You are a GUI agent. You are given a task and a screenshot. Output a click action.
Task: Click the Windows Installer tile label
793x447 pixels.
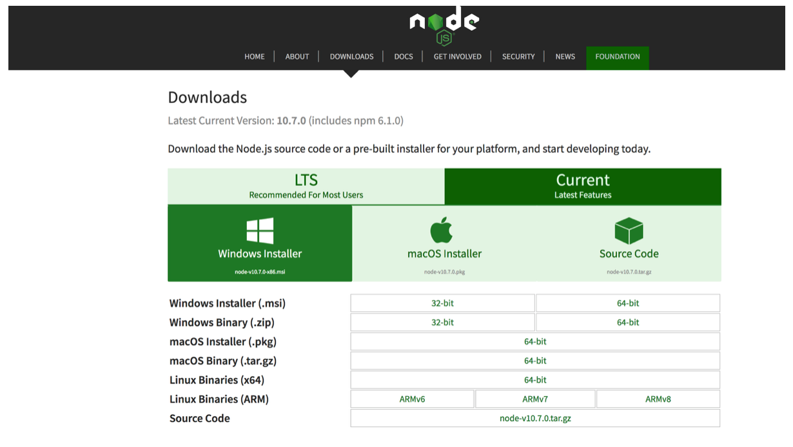tap(260, 254)
